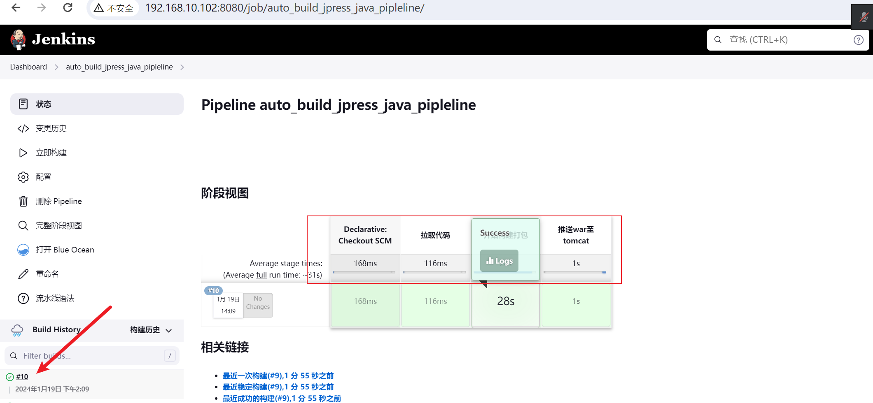Click the code brackets icon for 变更历史
This screenshot has height=403, width=873.
23,129
